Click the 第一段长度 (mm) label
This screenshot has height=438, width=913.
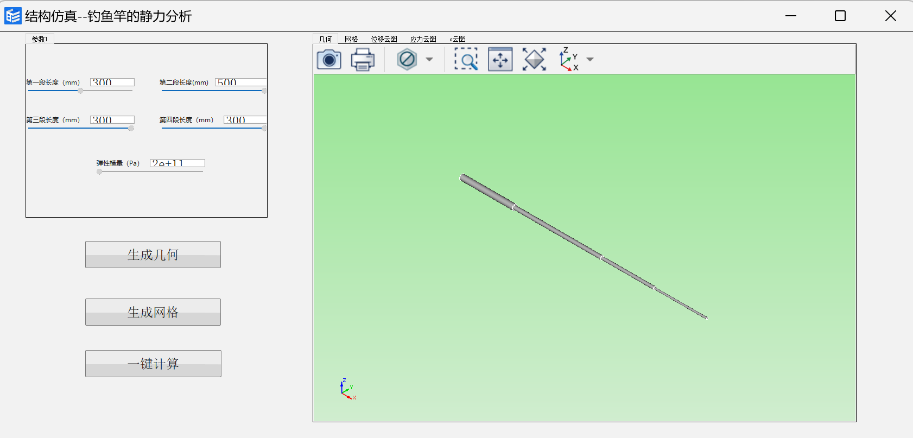(53, 82)
